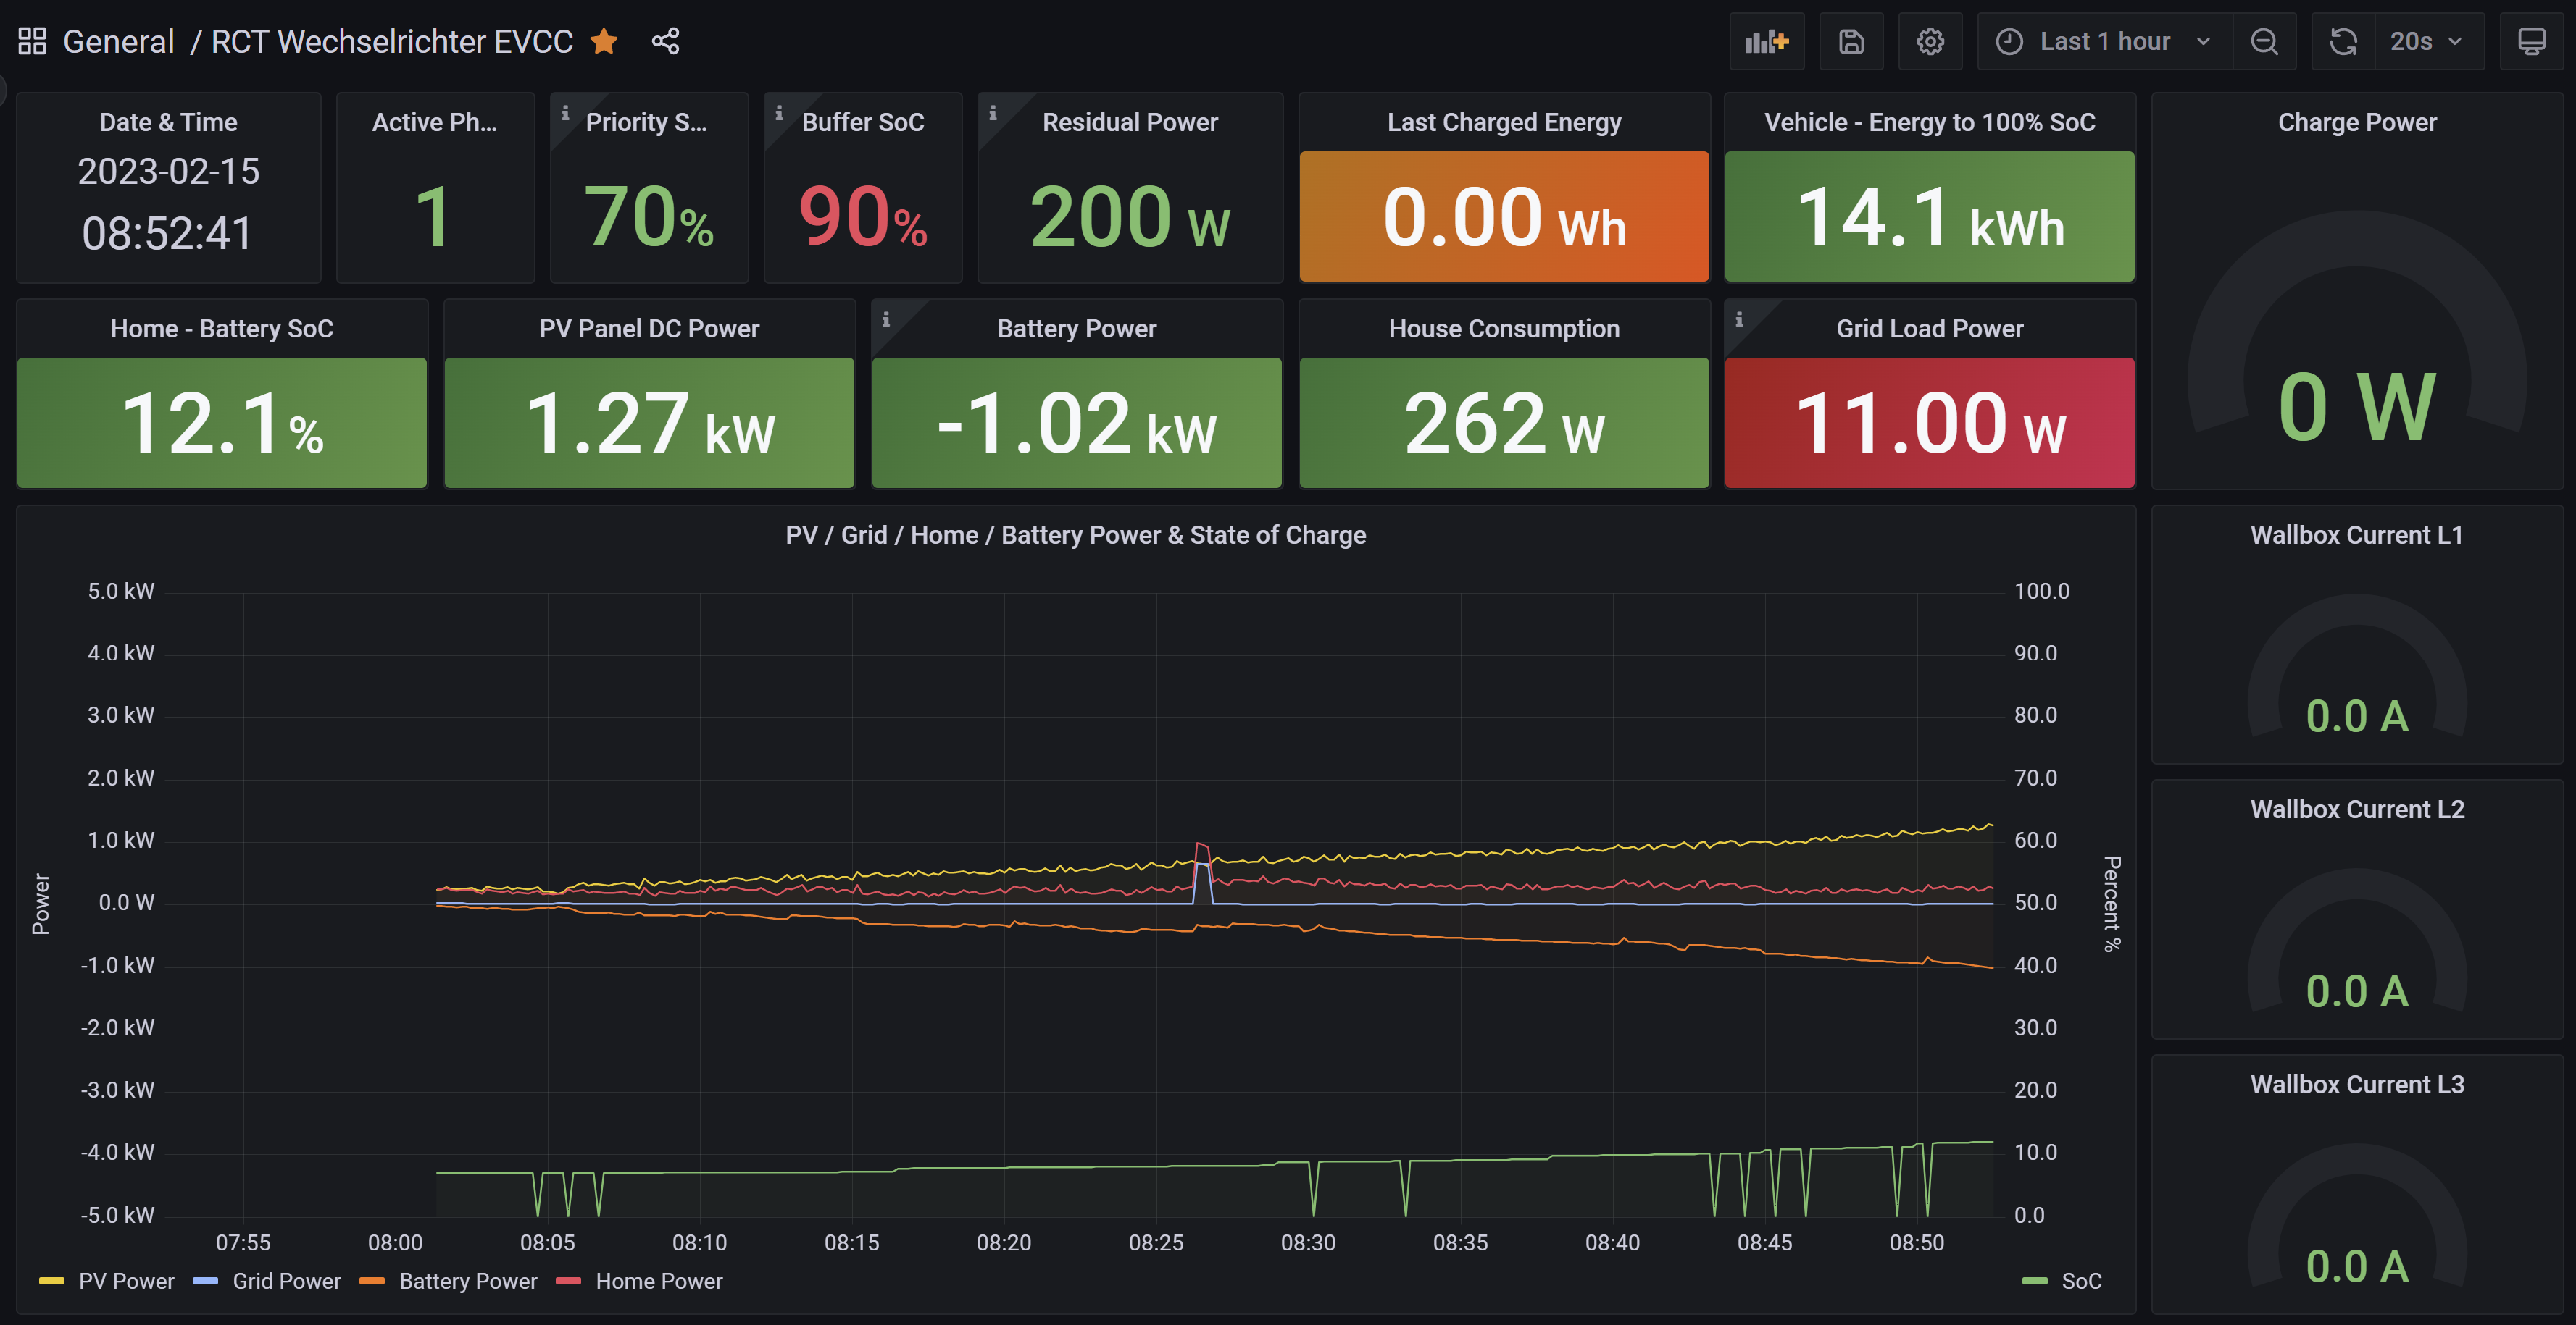Show info icon on Buffer SoC panel

(x=780, y=113)
